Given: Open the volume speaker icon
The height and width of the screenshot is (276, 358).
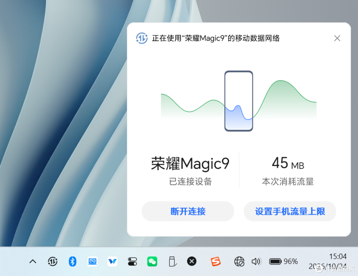Looking at the screenshot, I should tap(256, 261).
